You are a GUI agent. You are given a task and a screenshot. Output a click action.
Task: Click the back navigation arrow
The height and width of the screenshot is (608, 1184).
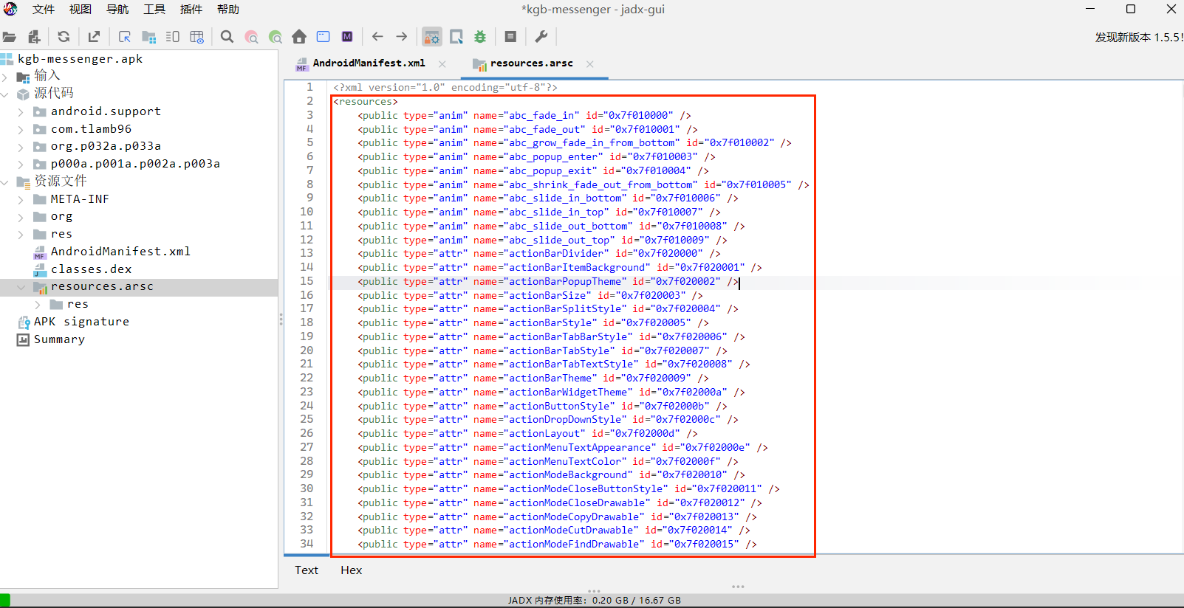(377, 37)
